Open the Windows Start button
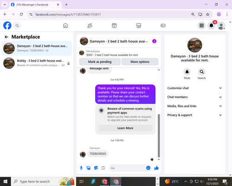232x186 pixels. pos(6,181)
